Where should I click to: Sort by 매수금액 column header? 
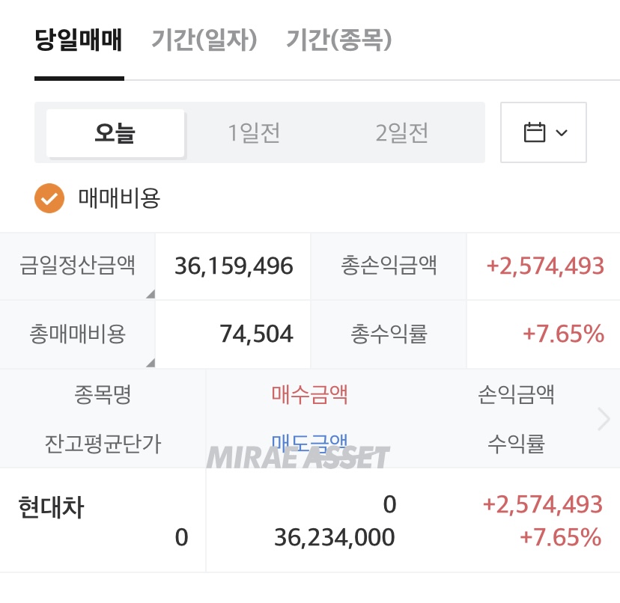click(309, 394)
